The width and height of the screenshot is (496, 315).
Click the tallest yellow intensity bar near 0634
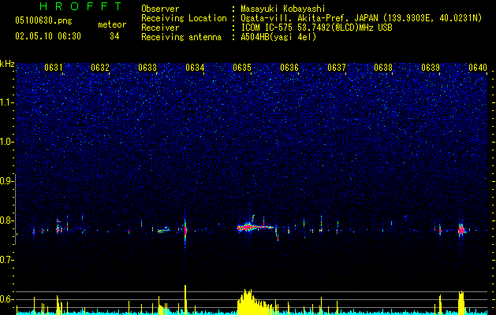pyautogui.click(x=185, y=299)
